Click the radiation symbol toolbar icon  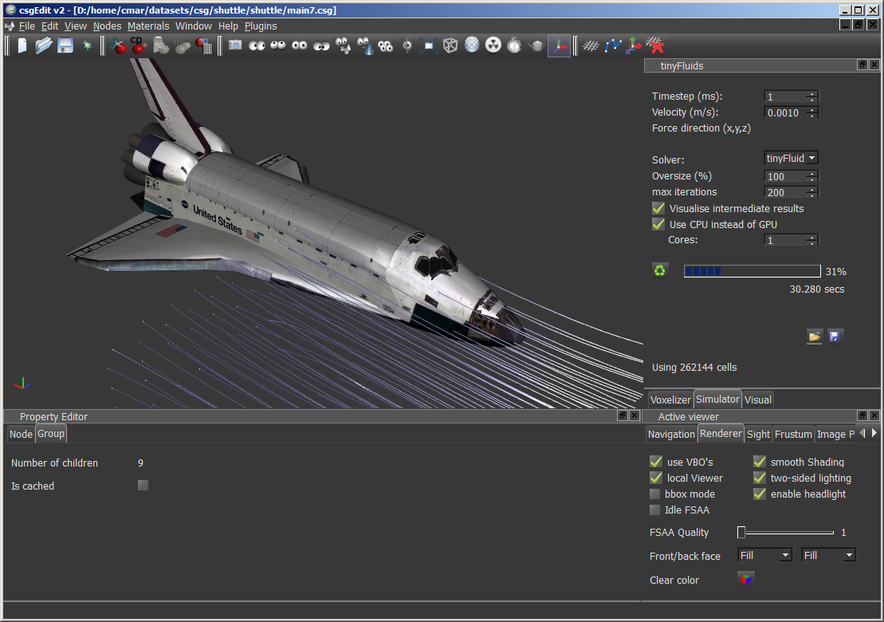tap(493, 45)
